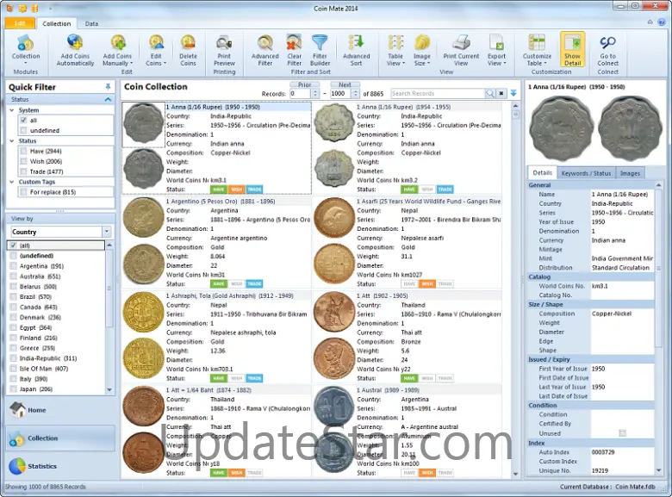Screen dimensions: 672x497
Task: Click Delete Coins icon
Action: point(188,51)
